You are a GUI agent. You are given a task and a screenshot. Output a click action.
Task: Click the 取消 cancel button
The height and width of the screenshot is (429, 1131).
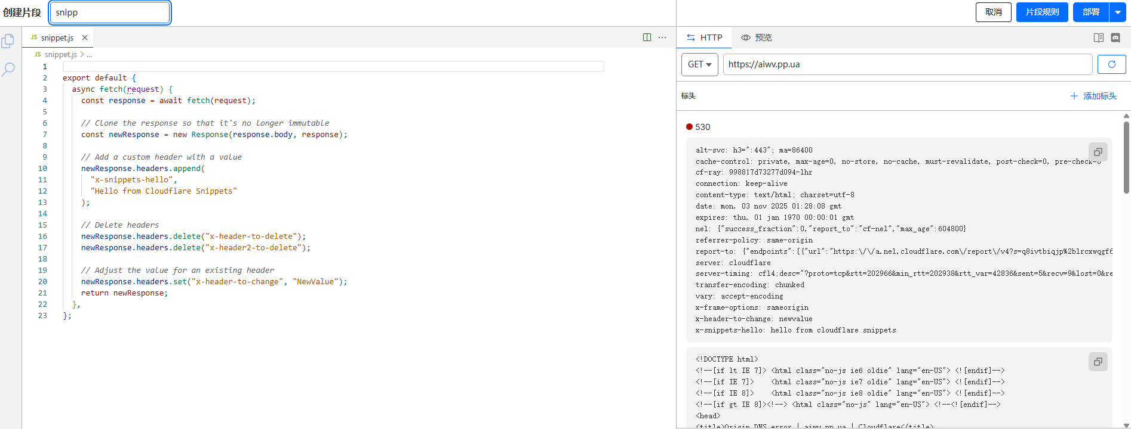993,12
